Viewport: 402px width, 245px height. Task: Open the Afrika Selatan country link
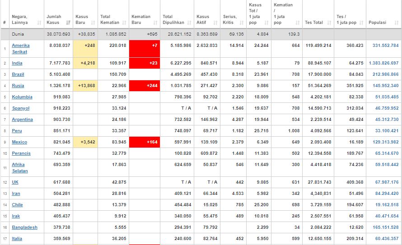(x=20, y=168)
